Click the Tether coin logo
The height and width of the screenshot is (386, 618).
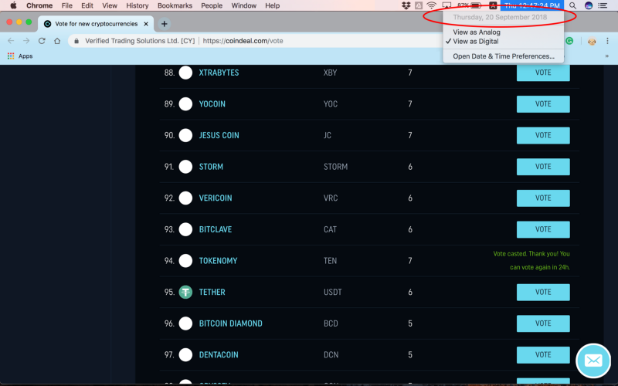(x=185, y=293)
